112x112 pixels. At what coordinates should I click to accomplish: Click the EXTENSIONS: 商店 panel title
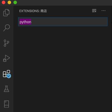click(33, 11)
